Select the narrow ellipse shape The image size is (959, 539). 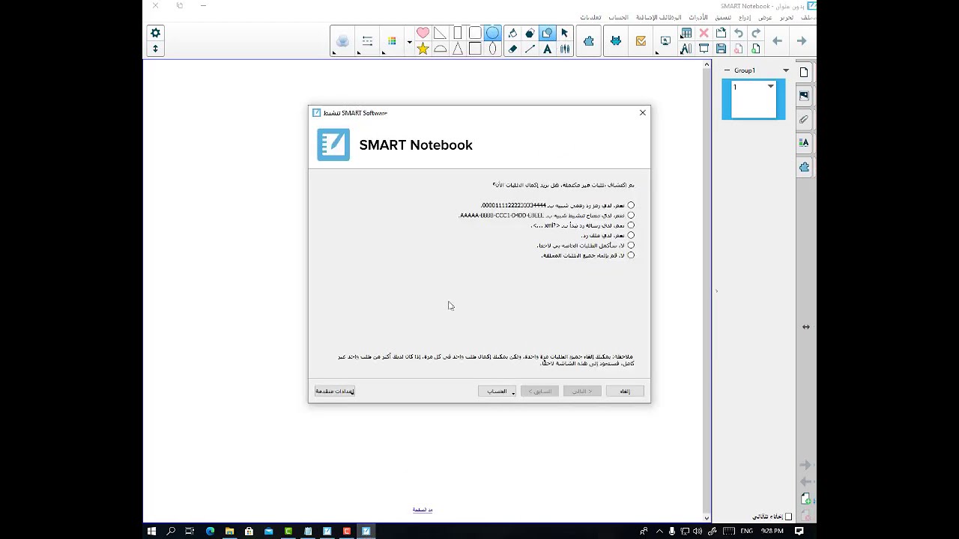click(x=492, y=49)
